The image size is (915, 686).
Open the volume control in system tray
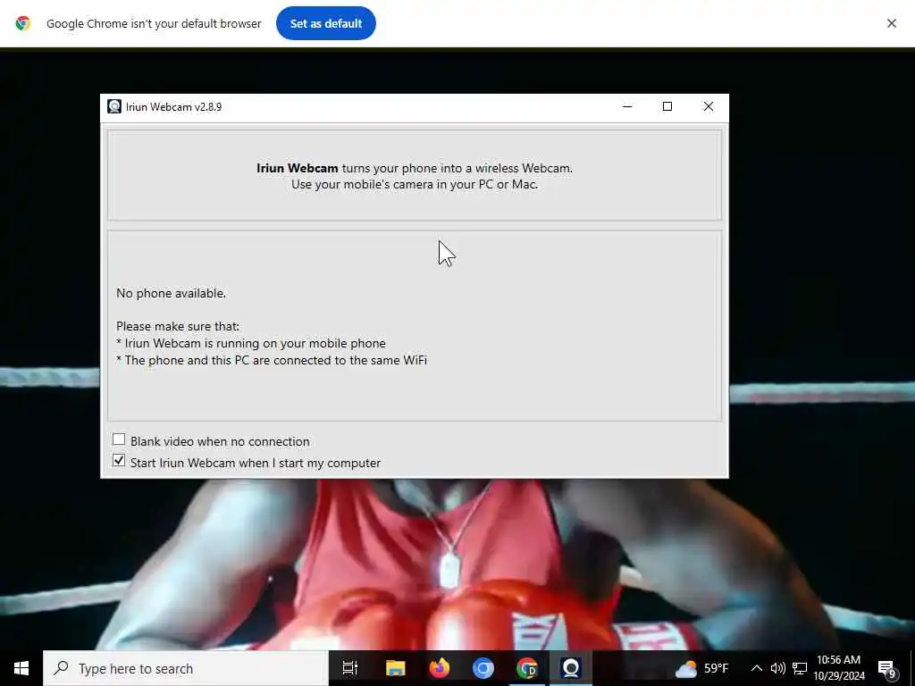point(777,668)
